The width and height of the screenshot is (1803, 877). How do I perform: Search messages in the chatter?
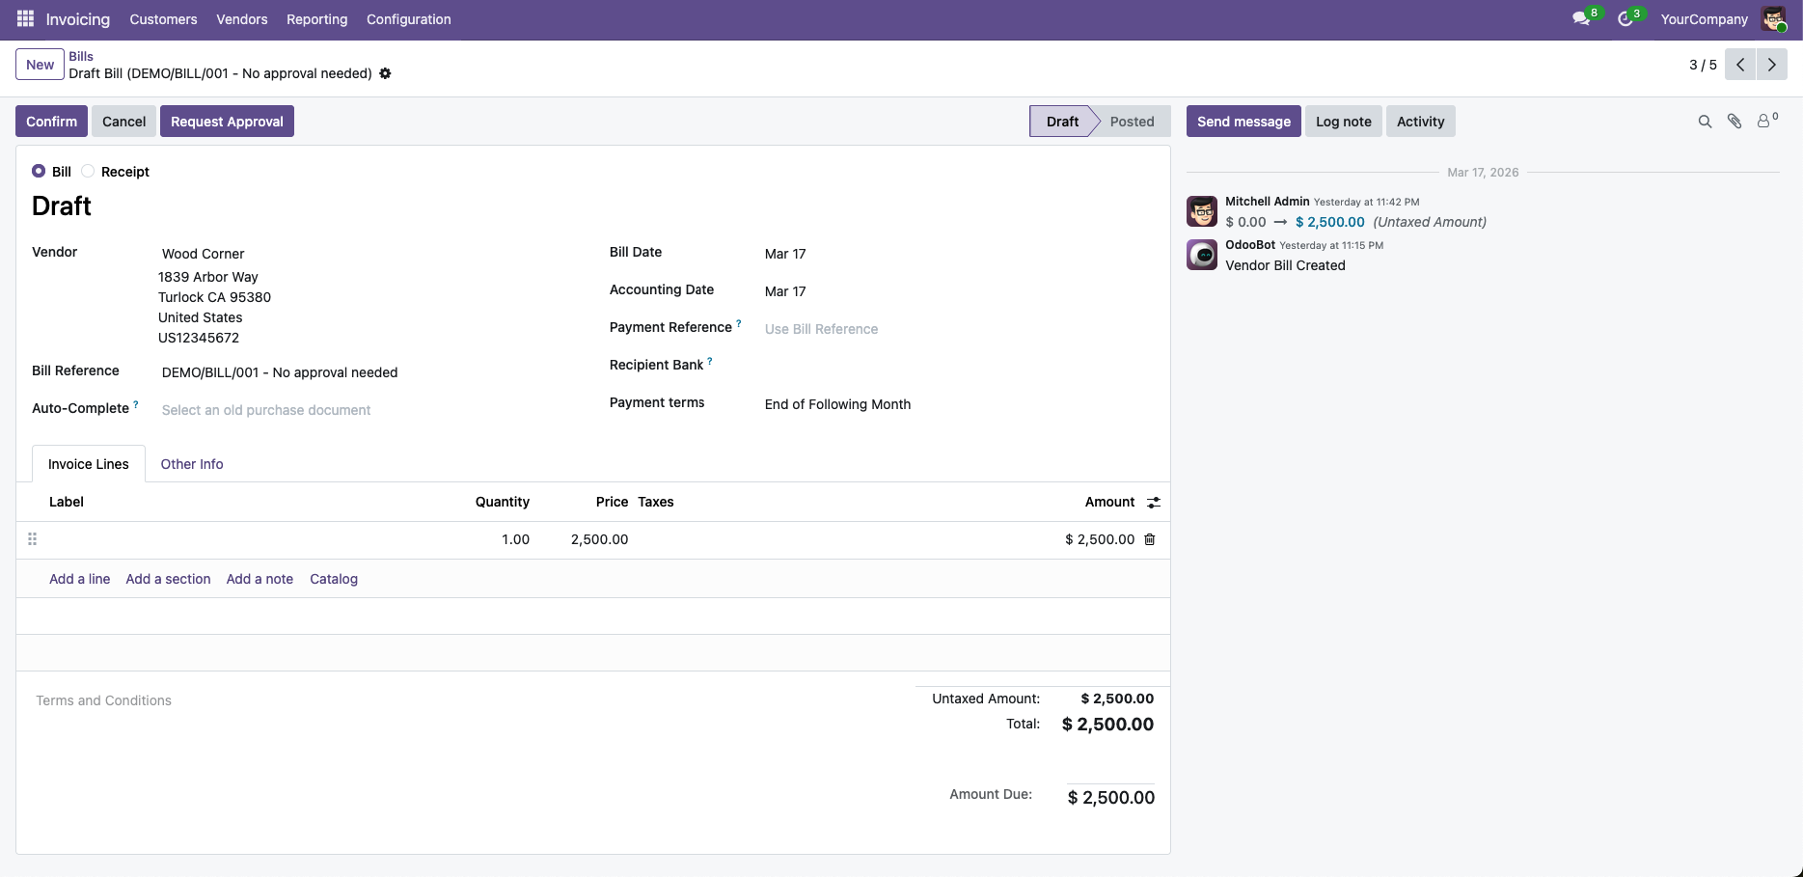pyautogui.click(x=1705, y=122)
